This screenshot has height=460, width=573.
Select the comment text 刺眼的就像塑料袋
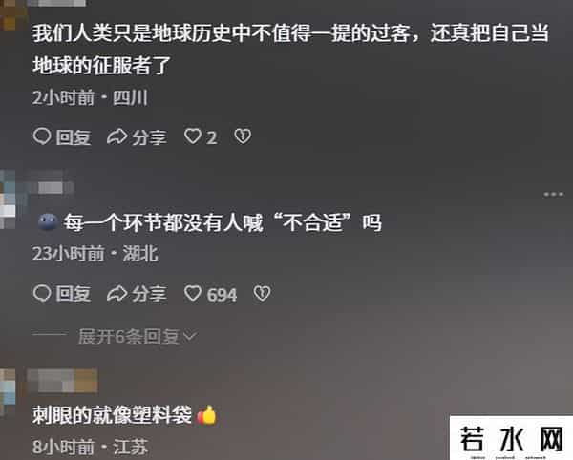(112, 415)
